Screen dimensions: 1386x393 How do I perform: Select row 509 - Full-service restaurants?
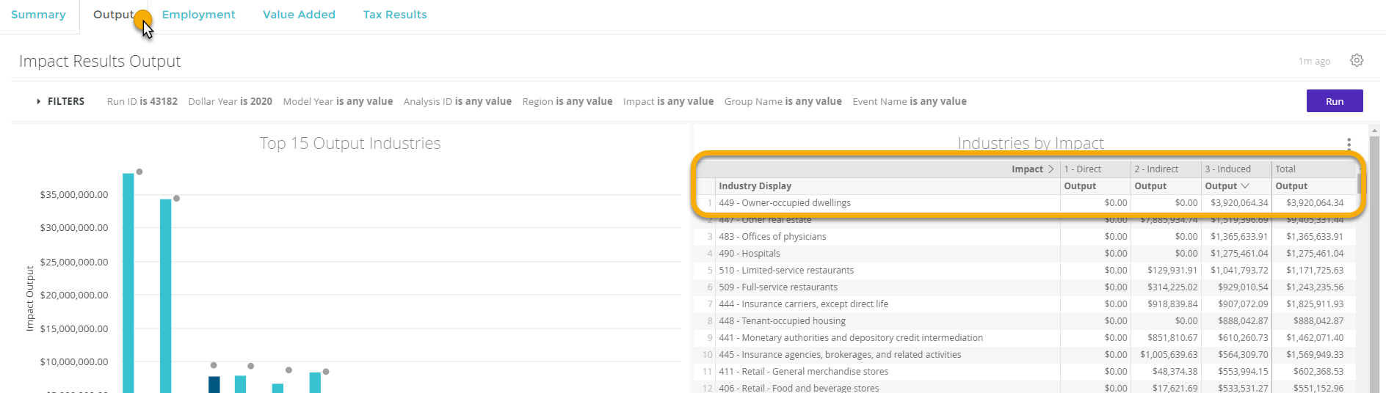coord(1025,287)
